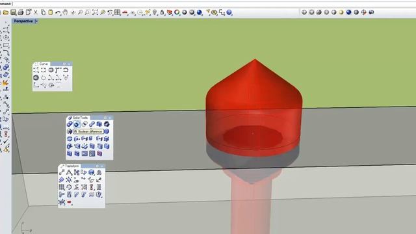The height and width of the screenshot is (234, 416).
Task: Open Perspective viewport dropdown arrow
Action: pyautogui.click(x=36, y=21)
